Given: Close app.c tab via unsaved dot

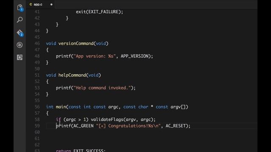Looking at the screenshot, I should point(51,5).
